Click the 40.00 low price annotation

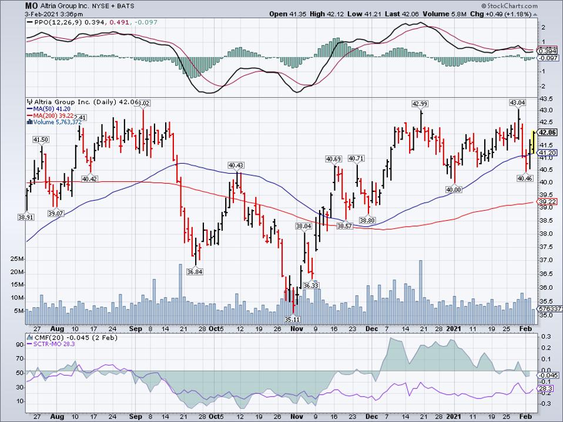pos(454,190)
